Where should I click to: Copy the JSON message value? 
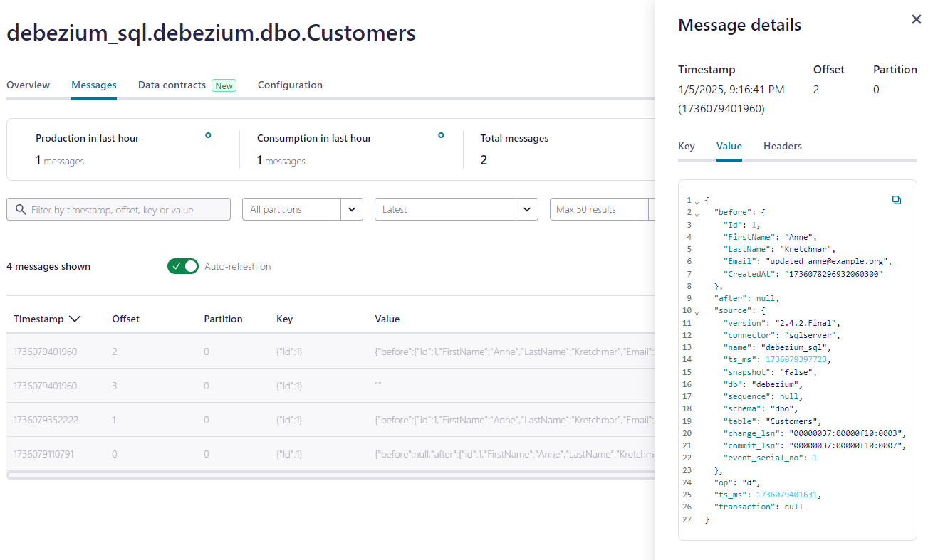(x=897, y=200)
